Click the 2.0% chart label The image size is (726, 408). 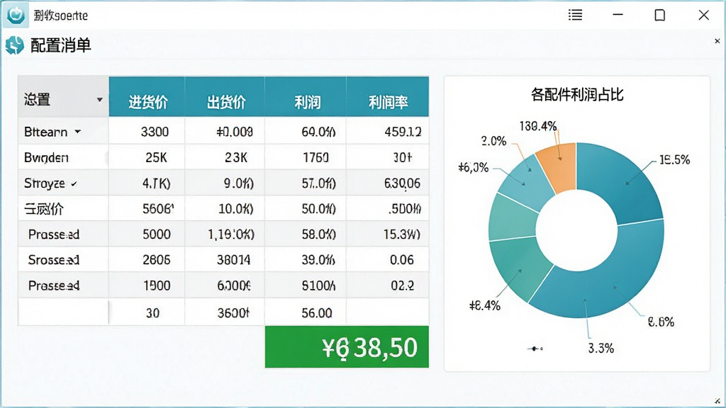point(493,141)
